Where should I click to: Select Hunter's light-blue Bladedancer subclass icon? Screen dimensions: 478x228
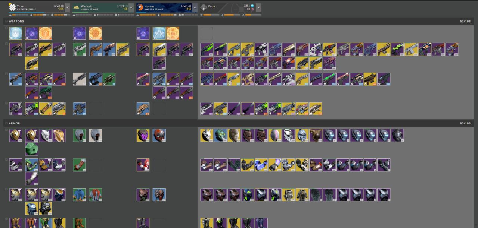pyautogui.click(x=159, y=33)
